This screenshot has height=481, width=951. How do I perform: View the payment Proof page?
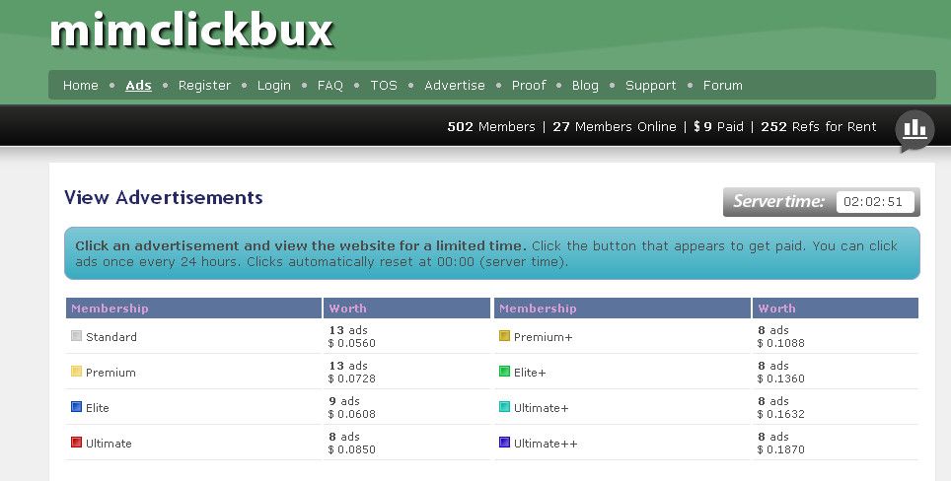tap(529, 86)
